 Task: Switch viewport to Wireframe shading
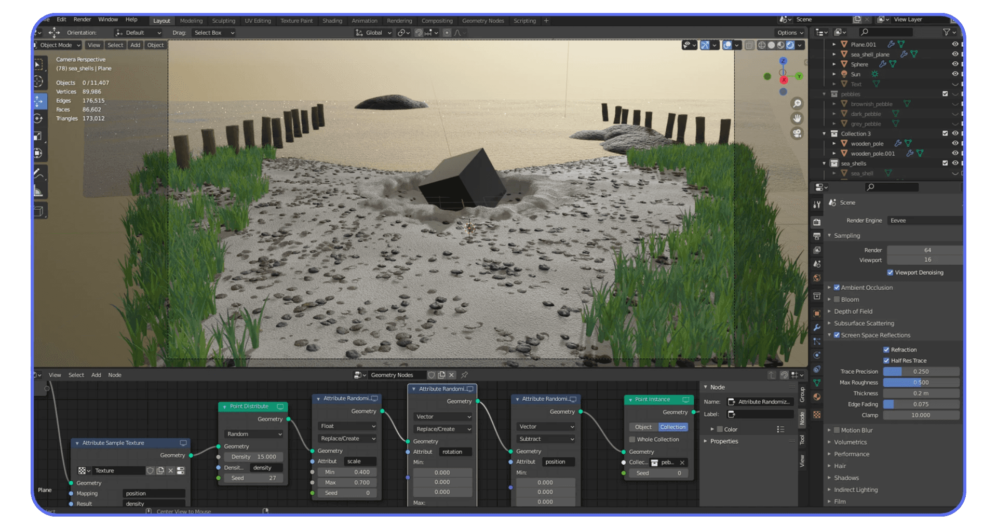click(x=762, y=45)
